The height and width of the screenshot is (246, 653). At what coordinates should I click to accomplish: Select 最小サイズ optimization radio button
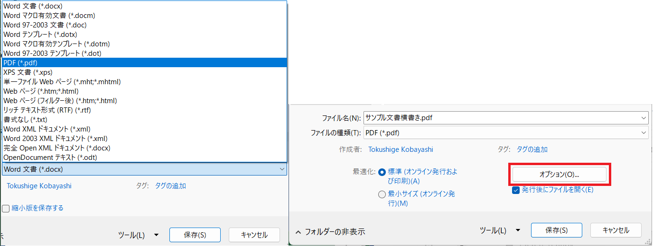pyautogui.click(x=382, y=194)
